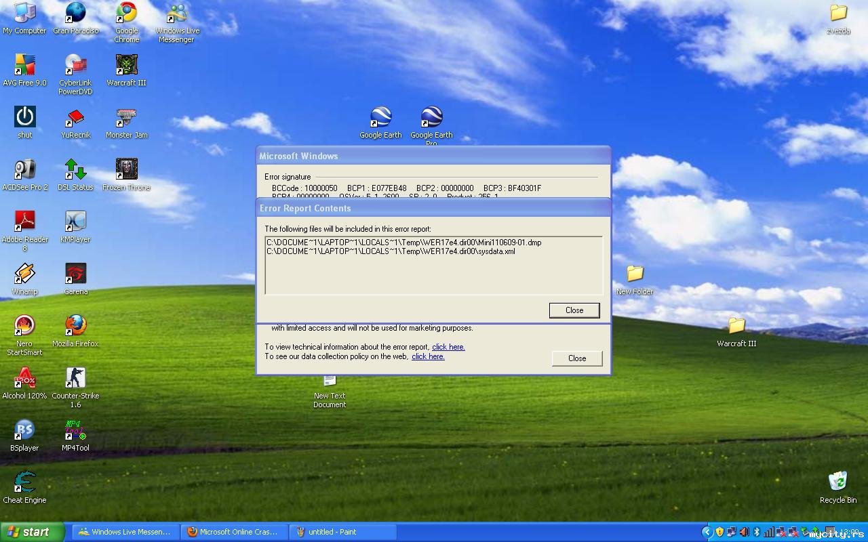Click the Adobe Reader 8 icon
The image size is (868, 542).
24,230
